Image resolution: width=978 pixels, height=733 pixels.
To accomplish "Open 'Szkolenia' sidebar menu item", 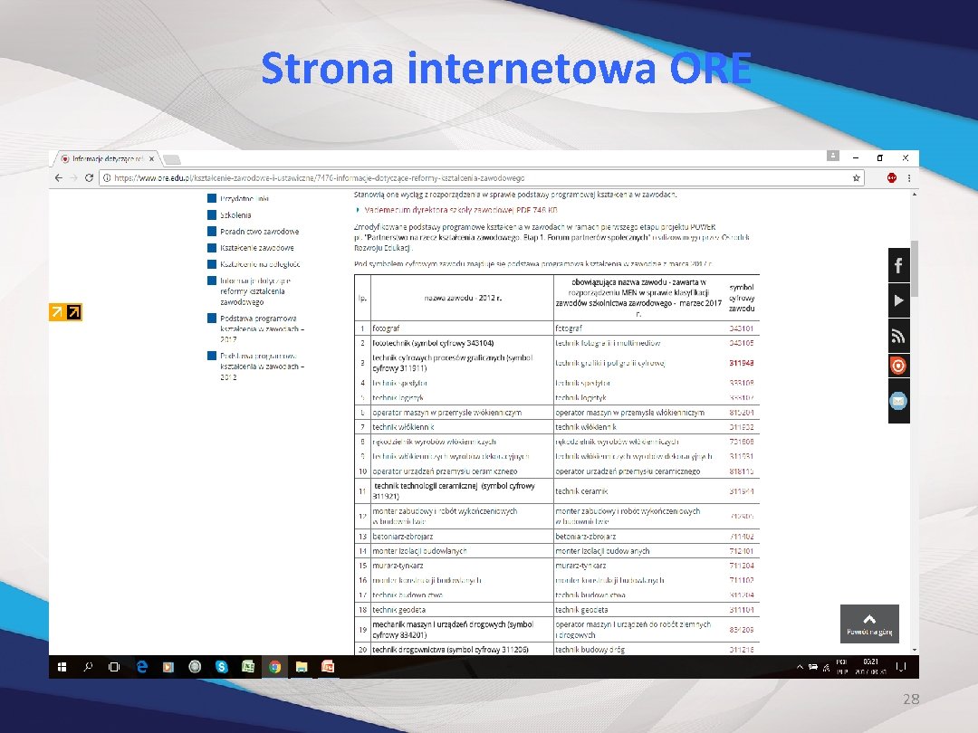I will (x=235, y=215).
